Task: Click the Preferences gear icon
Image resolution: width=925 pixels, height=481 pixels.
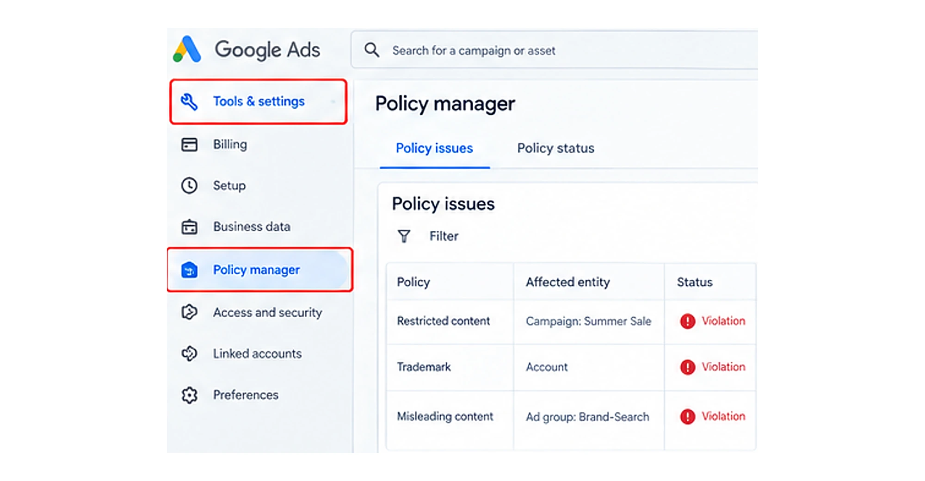Action: point(189,395)
